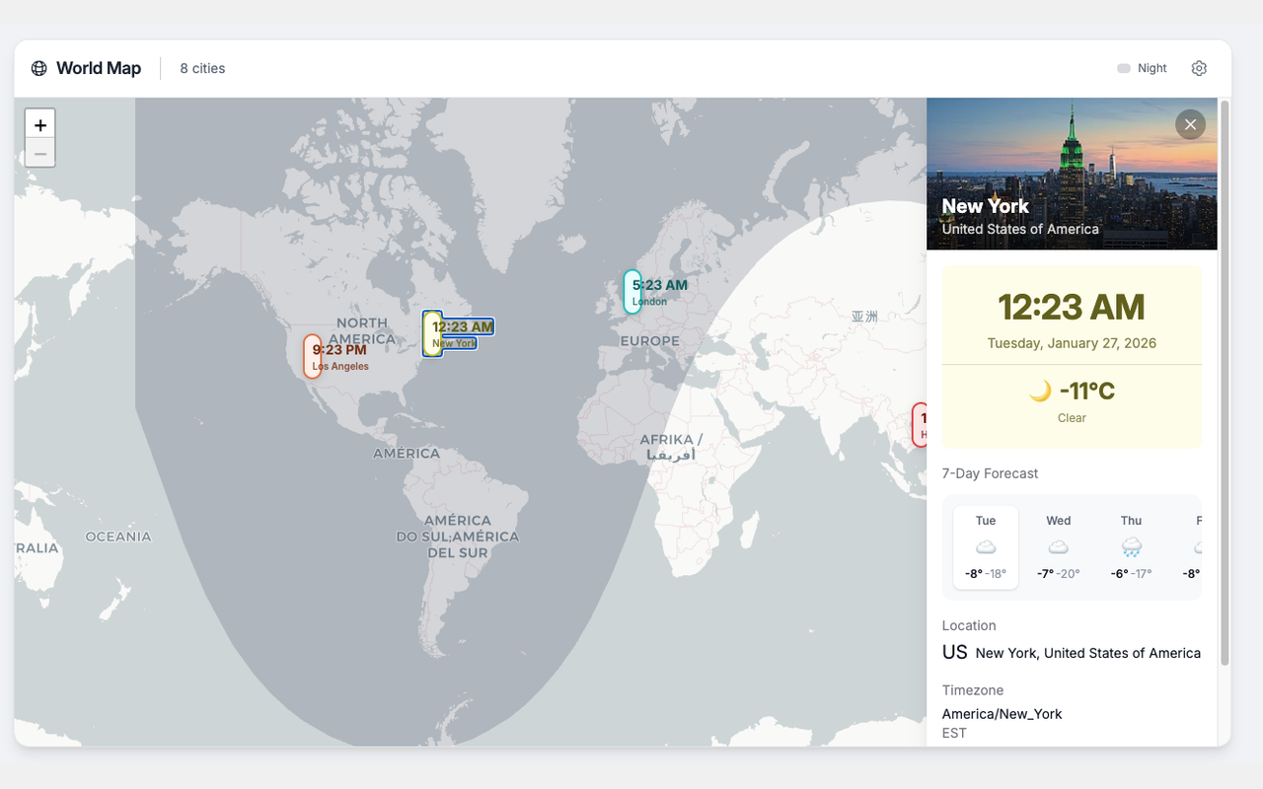Zoom out on the map
The height and width of the screenshot is (789, 1263).
click(40, 153)
